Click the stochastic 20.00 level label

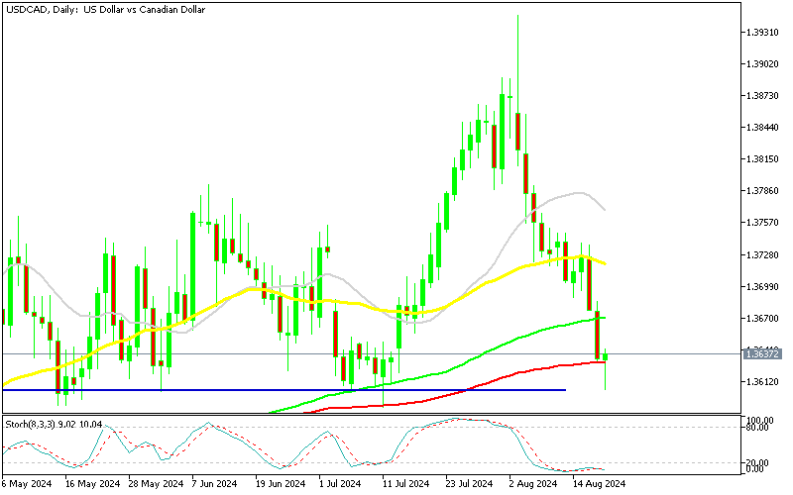759,462
